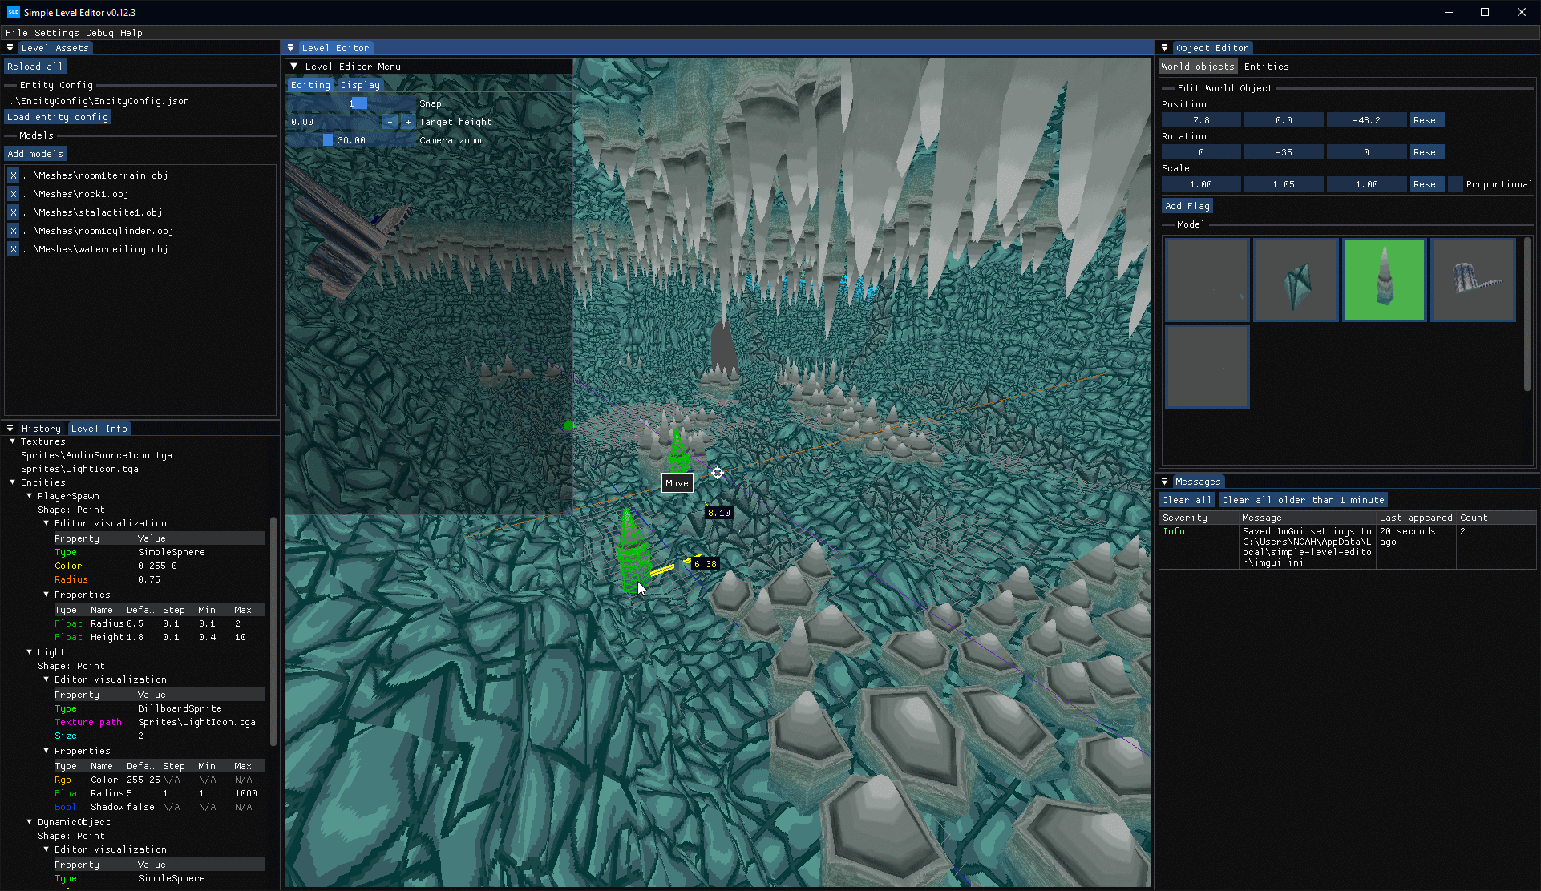Viewport: 1541px width, 891px height.
Task: Collapse the Textures tree node
Action: pyautogui.click(x=13, y=441)
